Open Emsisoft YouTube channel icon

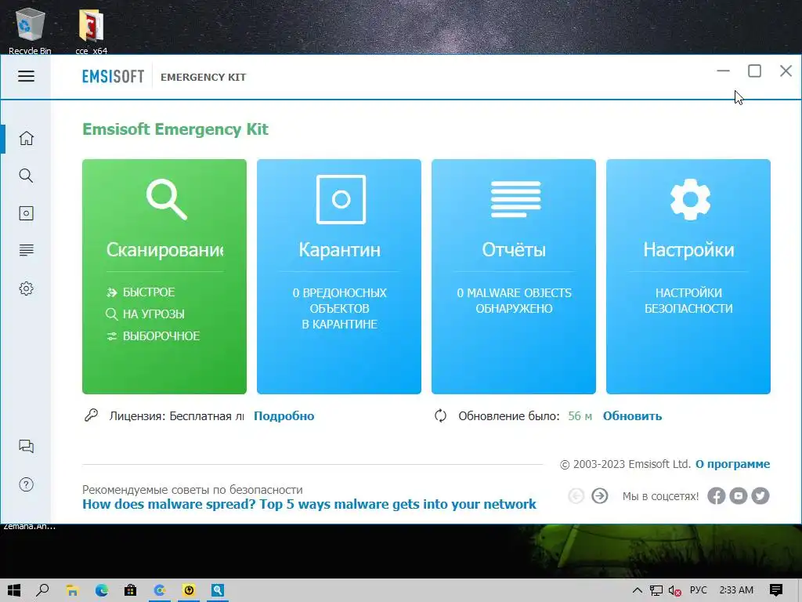coord(738,495)
